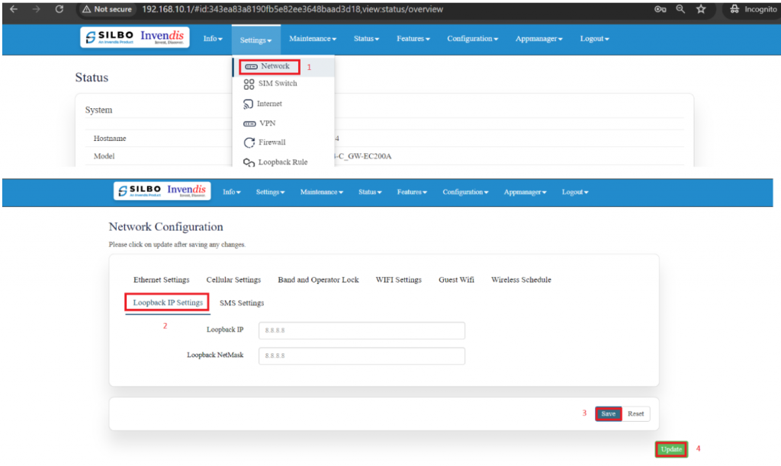This screenshot has height=466, width=781.
Task: Switch to the Cellular Settings tab
Action: tap(233, 280)
